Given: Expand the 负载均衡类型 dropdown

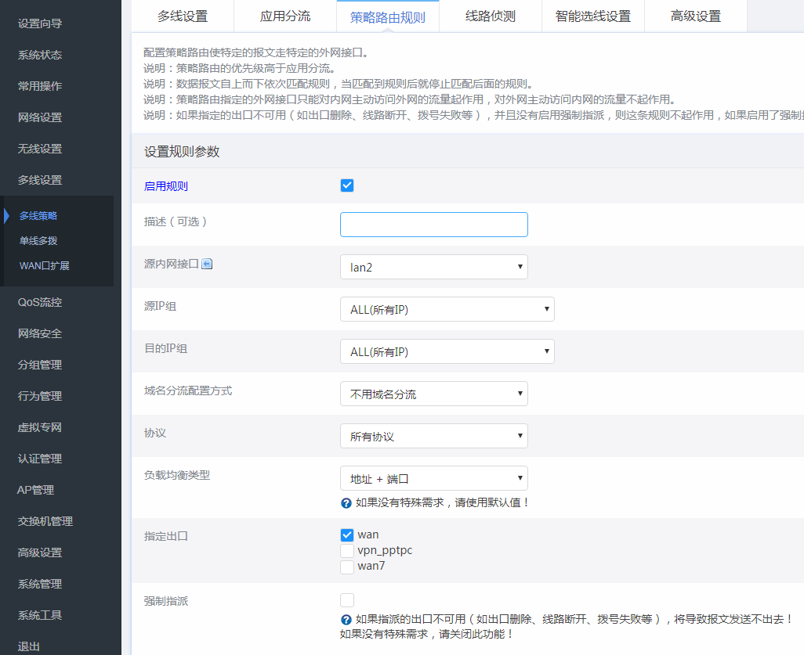Looking at the screenshot, I should (x=433, y=478).
